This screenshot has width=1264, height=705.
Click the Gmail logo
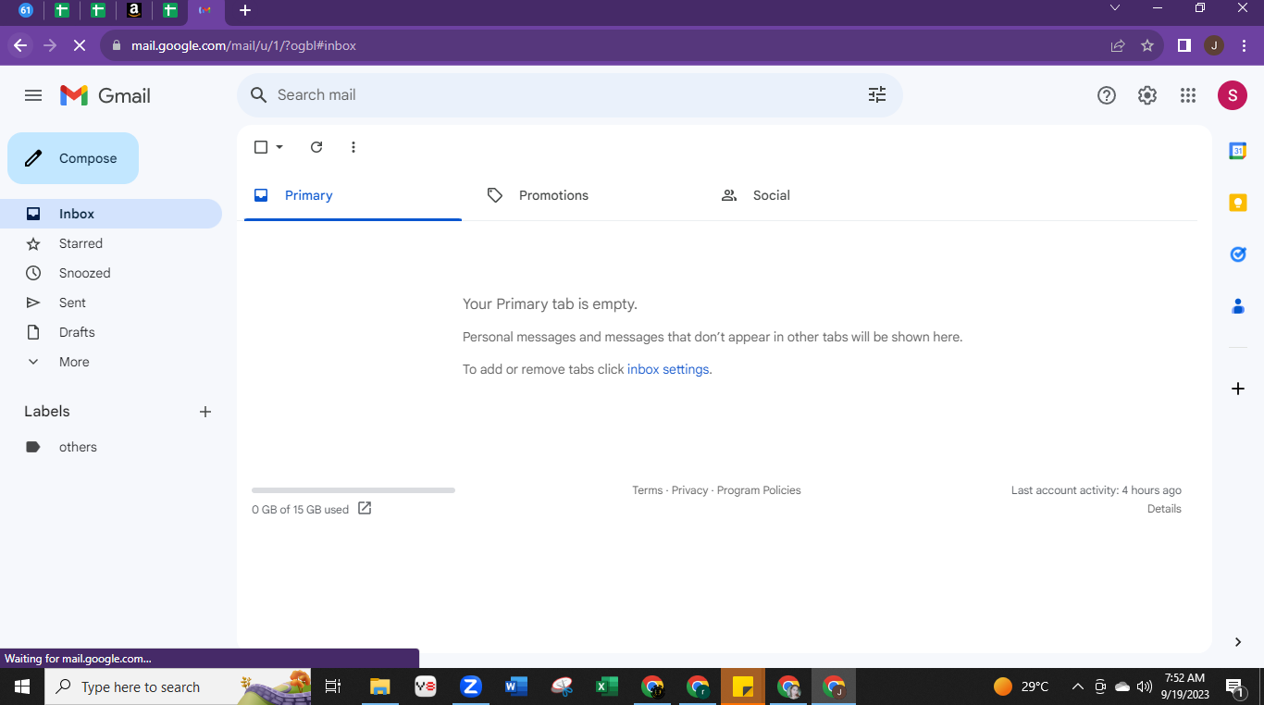tap(105, 95)
